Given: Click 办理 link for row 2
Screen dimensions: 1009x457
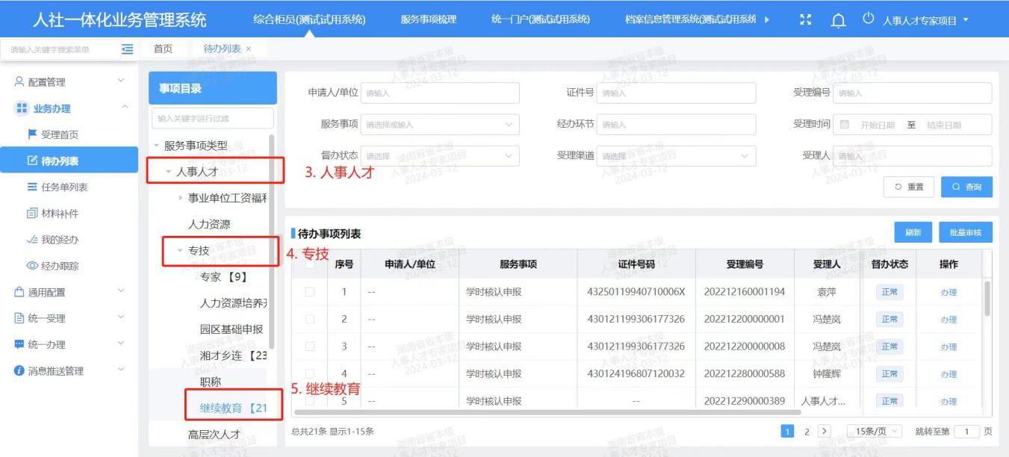Looking at the screenshot, I should tap(949, 320).
